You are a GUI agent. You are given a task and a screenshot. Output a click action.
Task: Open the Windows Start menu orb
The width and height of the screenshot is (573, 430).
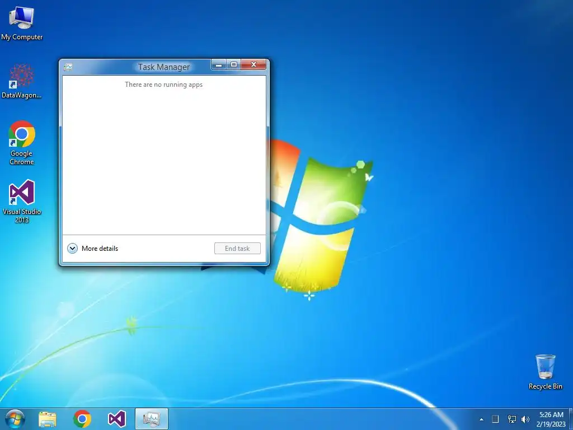(15, 419)
